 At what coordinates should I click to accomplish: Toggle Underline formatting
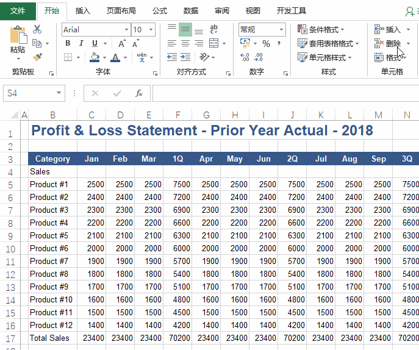click(95, 43)
